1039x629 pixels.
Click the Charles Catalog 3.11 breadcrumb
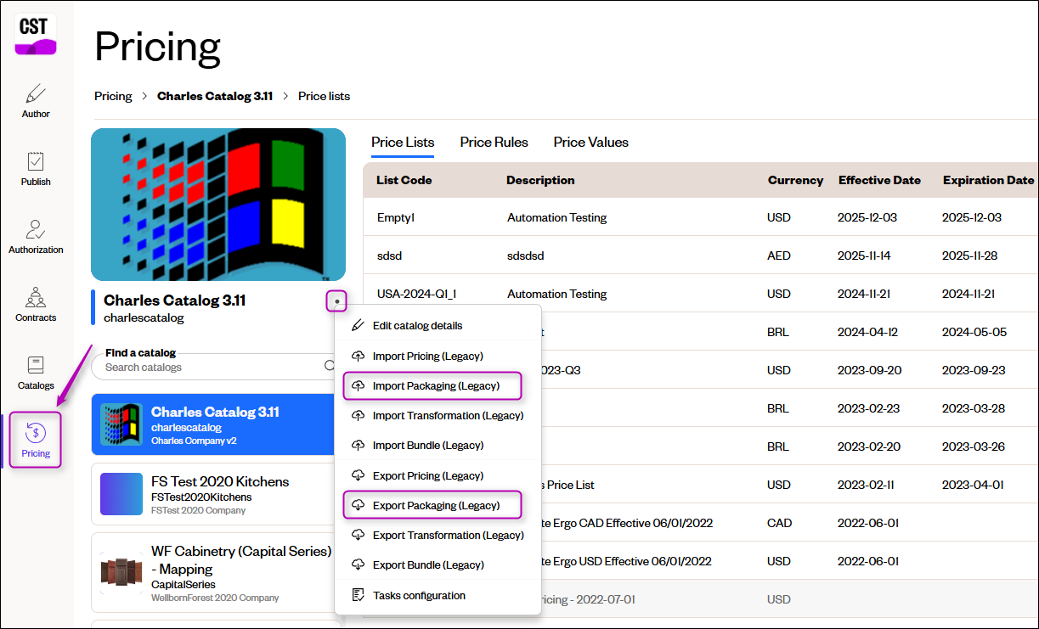(215, 96)
